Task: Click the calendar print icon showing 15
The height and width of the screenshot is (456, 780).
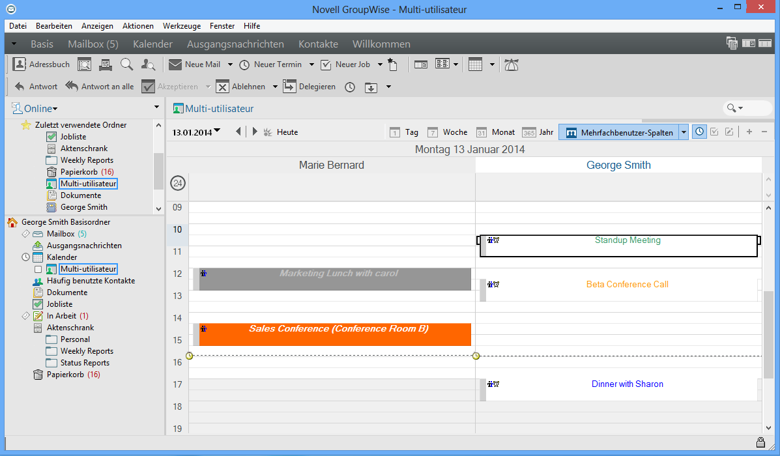Action: click(x=105, y=64)
